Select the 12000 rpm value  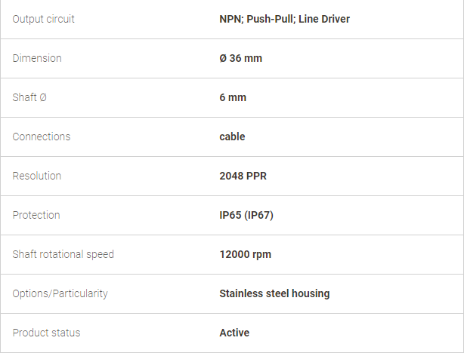point(245,254)
